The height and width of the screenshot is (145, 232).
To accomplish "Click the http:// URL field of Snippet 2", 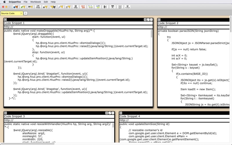I will [x=194, y=27].
